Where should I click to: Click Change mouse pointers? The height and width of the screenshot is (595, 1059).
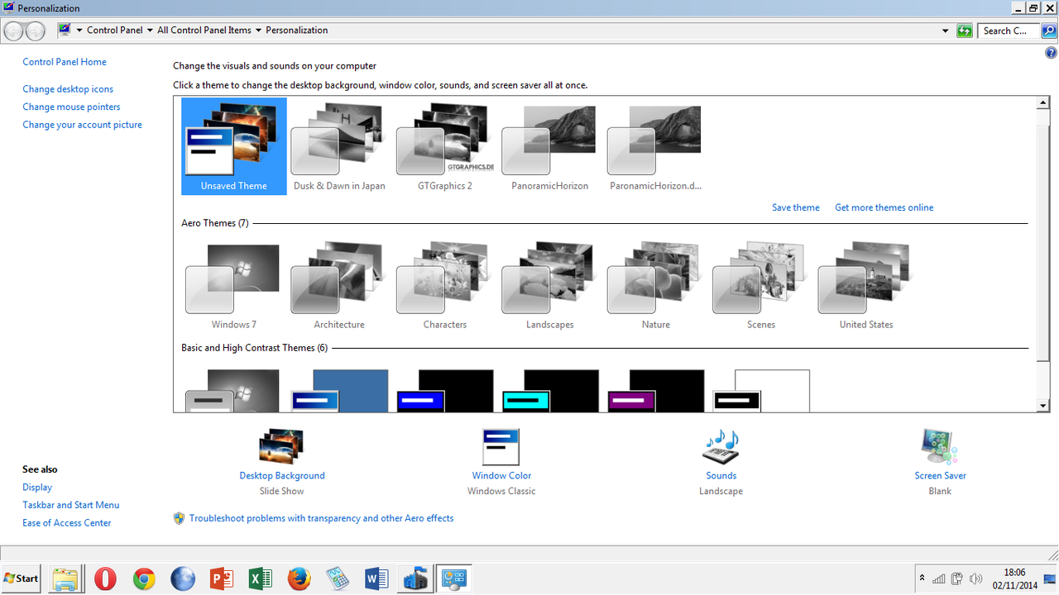coord(71,107)
